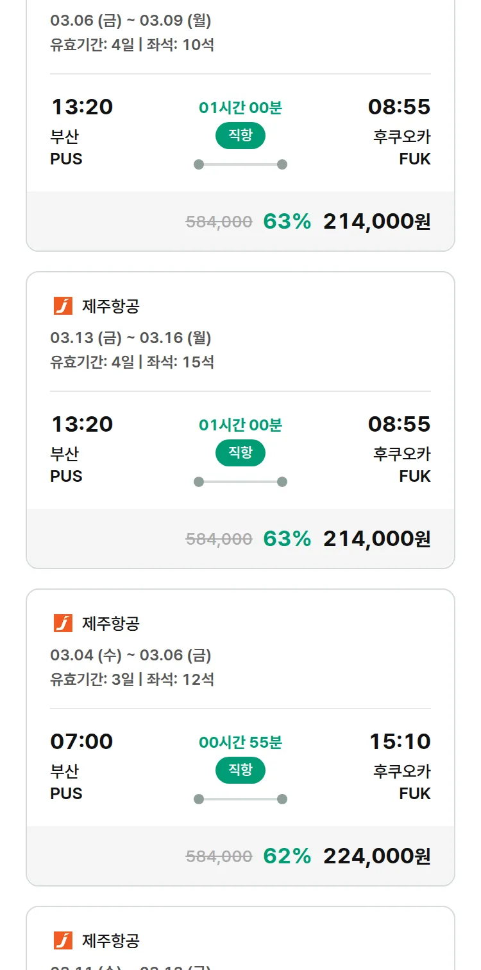Image resolution: width=481 pixels, height=970 pixels.
Task: Select the 214,000원 price on the 10석 deal
Action: click(376, 222)
